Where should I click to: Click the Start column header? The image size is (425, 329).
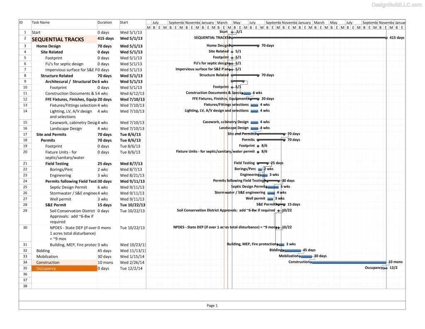pos(124,22)
